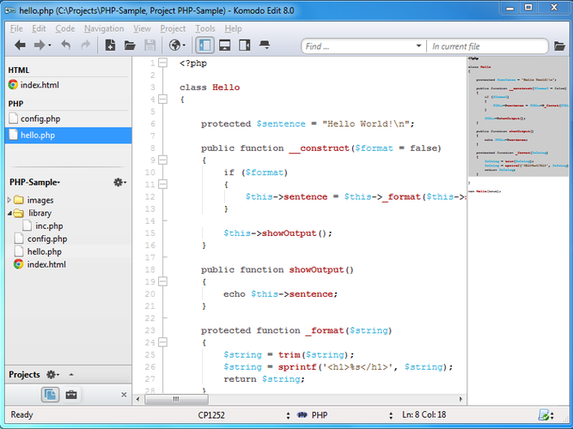This screenshot has width=573, height=429.
Task: Click the Hello class name on line 3
Action: click(x=226, y=88)
